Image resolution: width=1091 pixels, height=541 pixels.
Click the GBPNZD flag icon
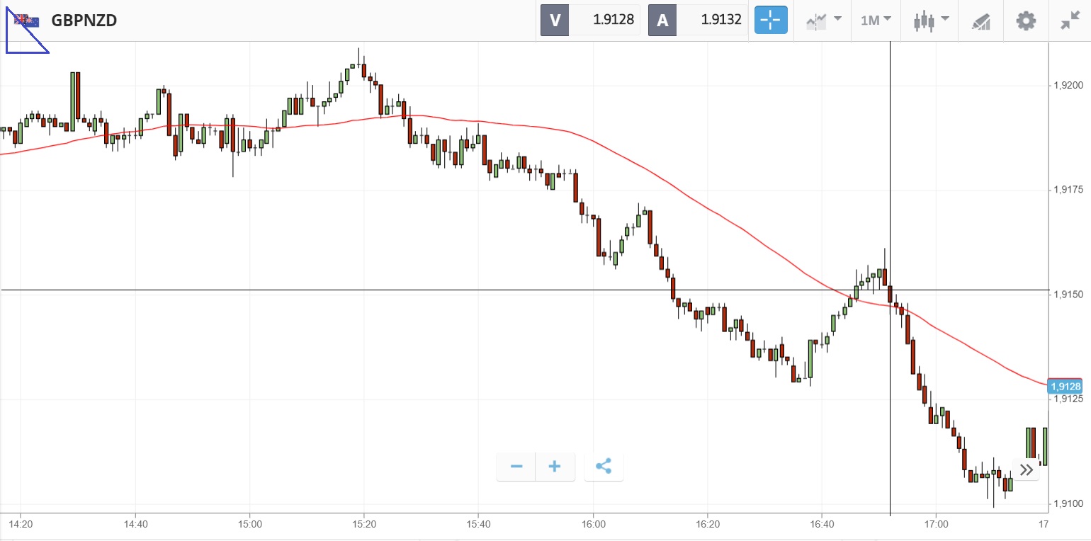click(27, 21)
